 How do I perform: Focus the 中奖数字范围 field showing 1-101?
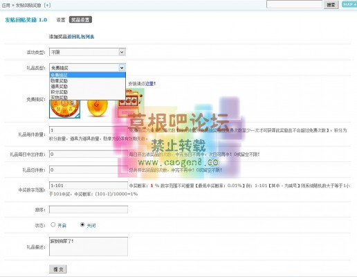89,186
